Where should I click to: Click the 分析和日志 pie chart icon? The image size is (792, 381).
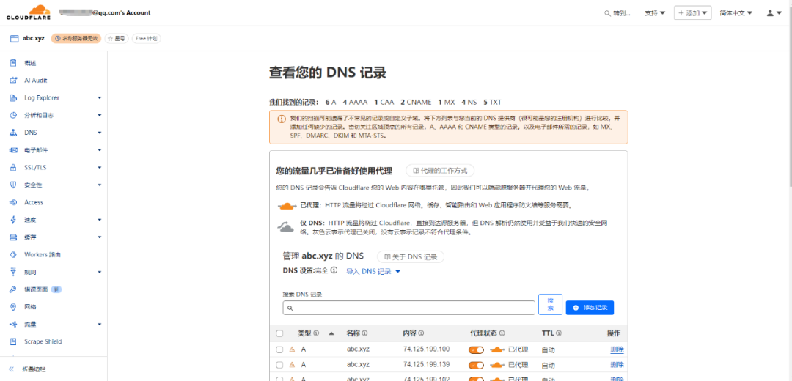click(x=14, y=115)
